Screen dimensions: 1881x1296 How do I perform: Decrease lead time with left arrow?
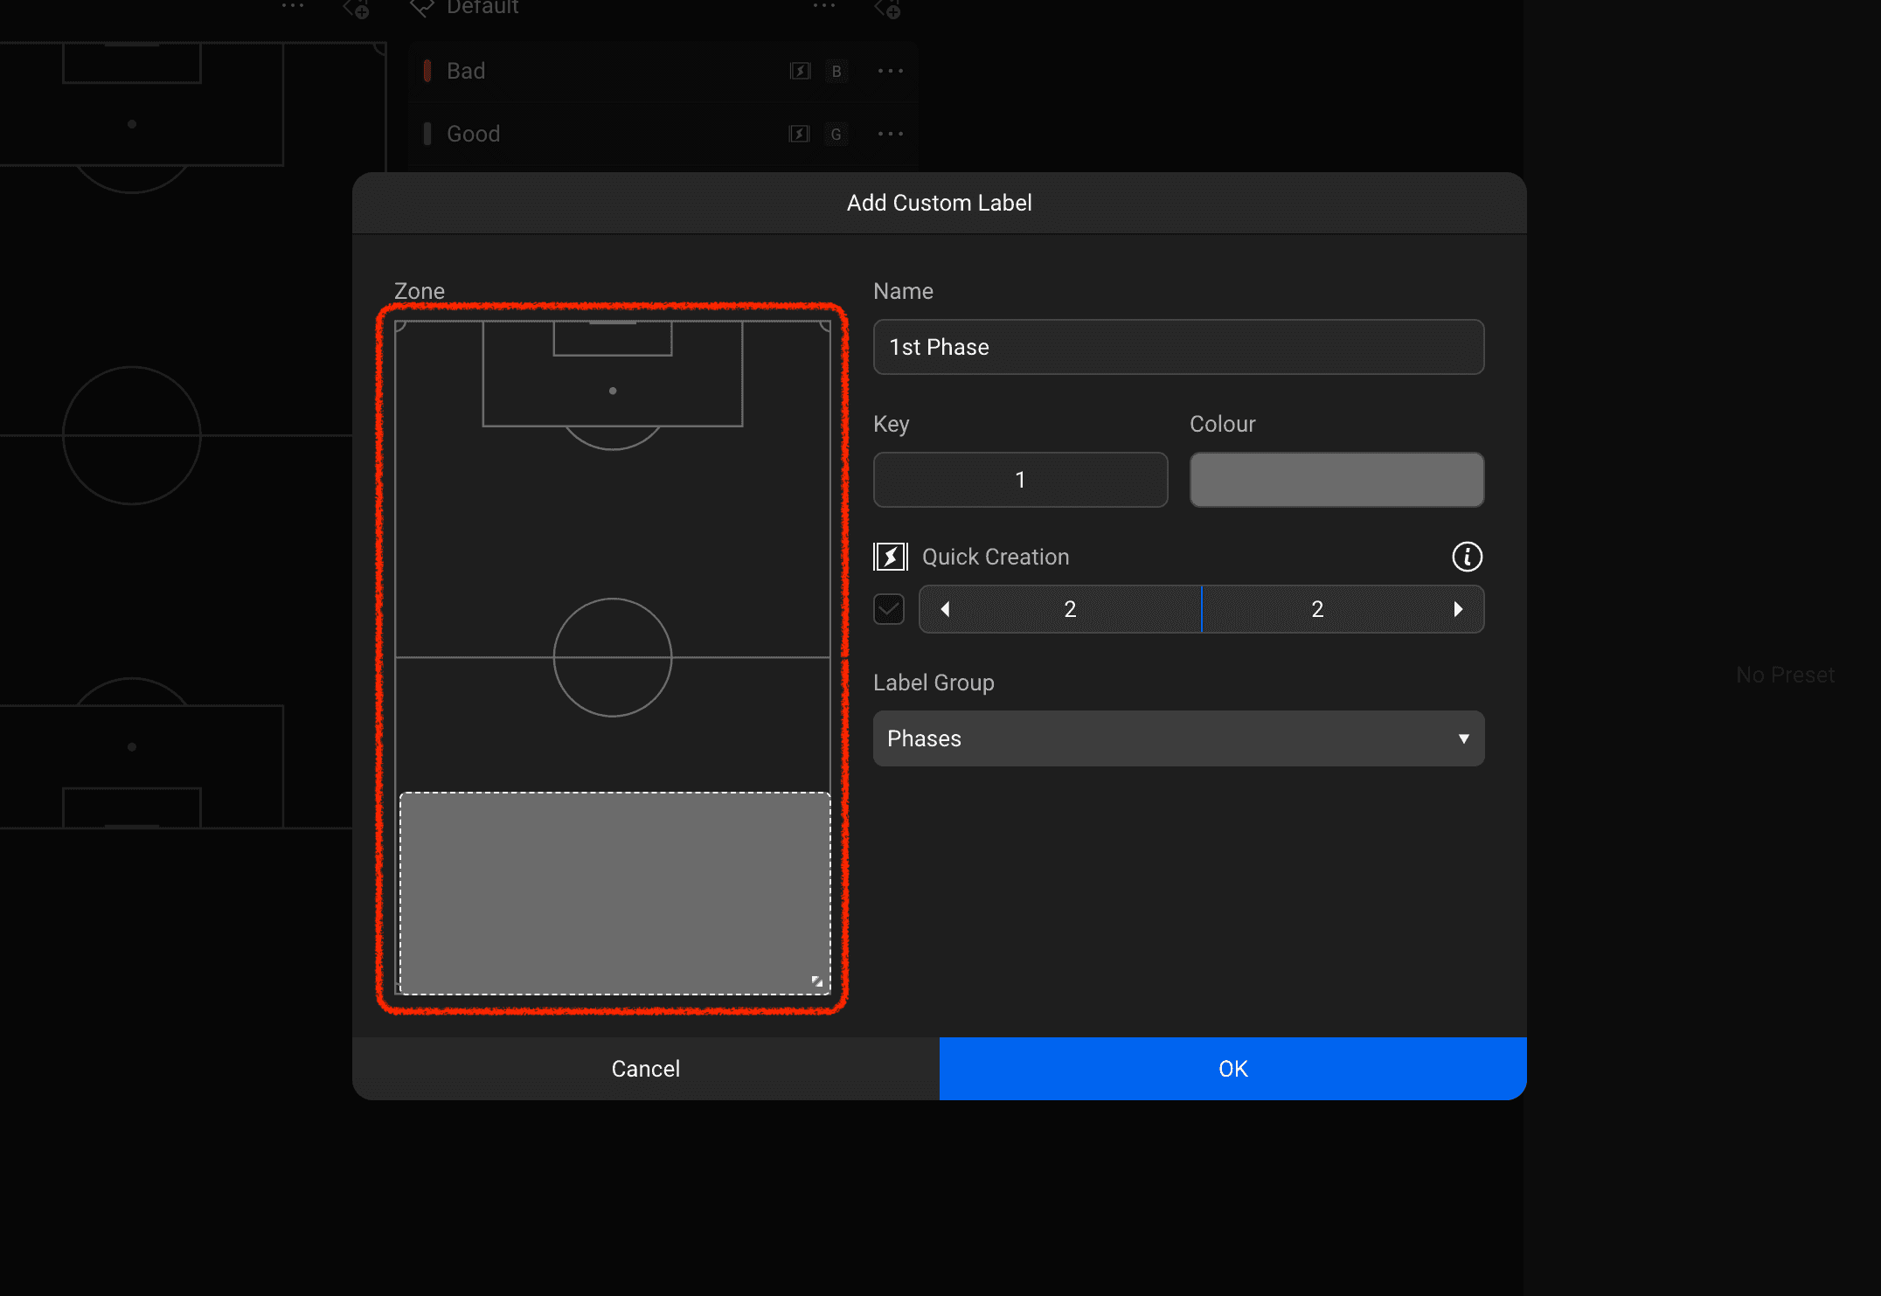[x=945, y=609]
